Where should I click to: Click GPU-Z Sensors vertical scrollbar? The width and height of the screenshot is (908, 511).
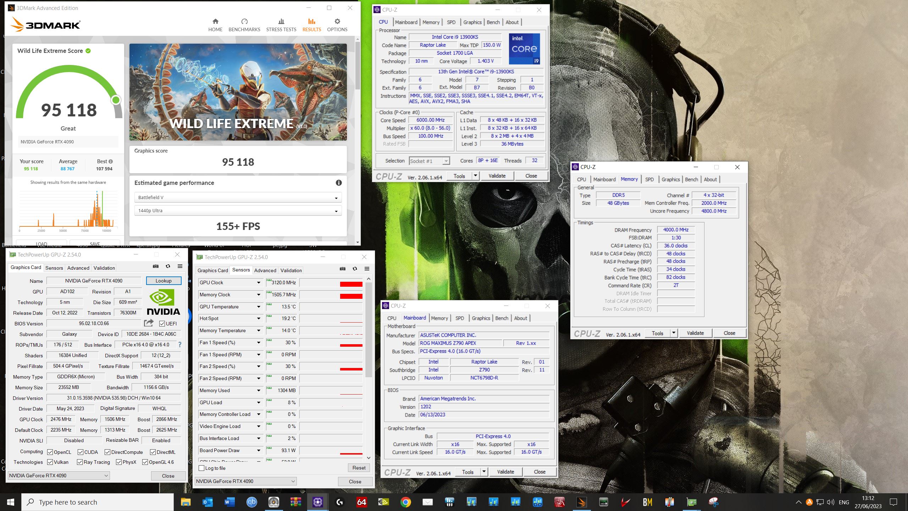(369, 330)
